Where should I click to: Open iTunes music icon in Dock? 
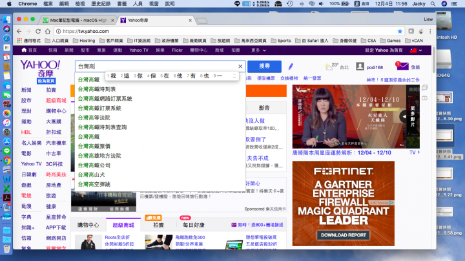click(6, 123)
